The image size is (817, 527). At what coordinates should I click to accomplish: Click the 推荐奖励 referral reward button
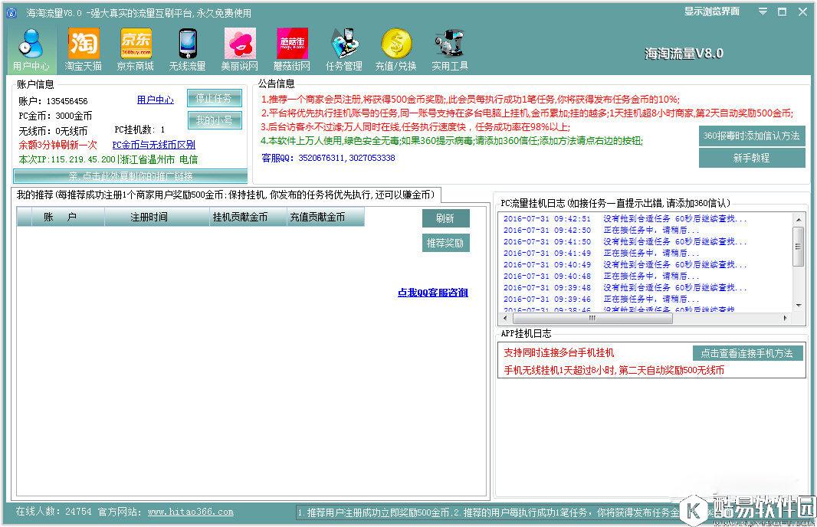[x=445, y=244]
